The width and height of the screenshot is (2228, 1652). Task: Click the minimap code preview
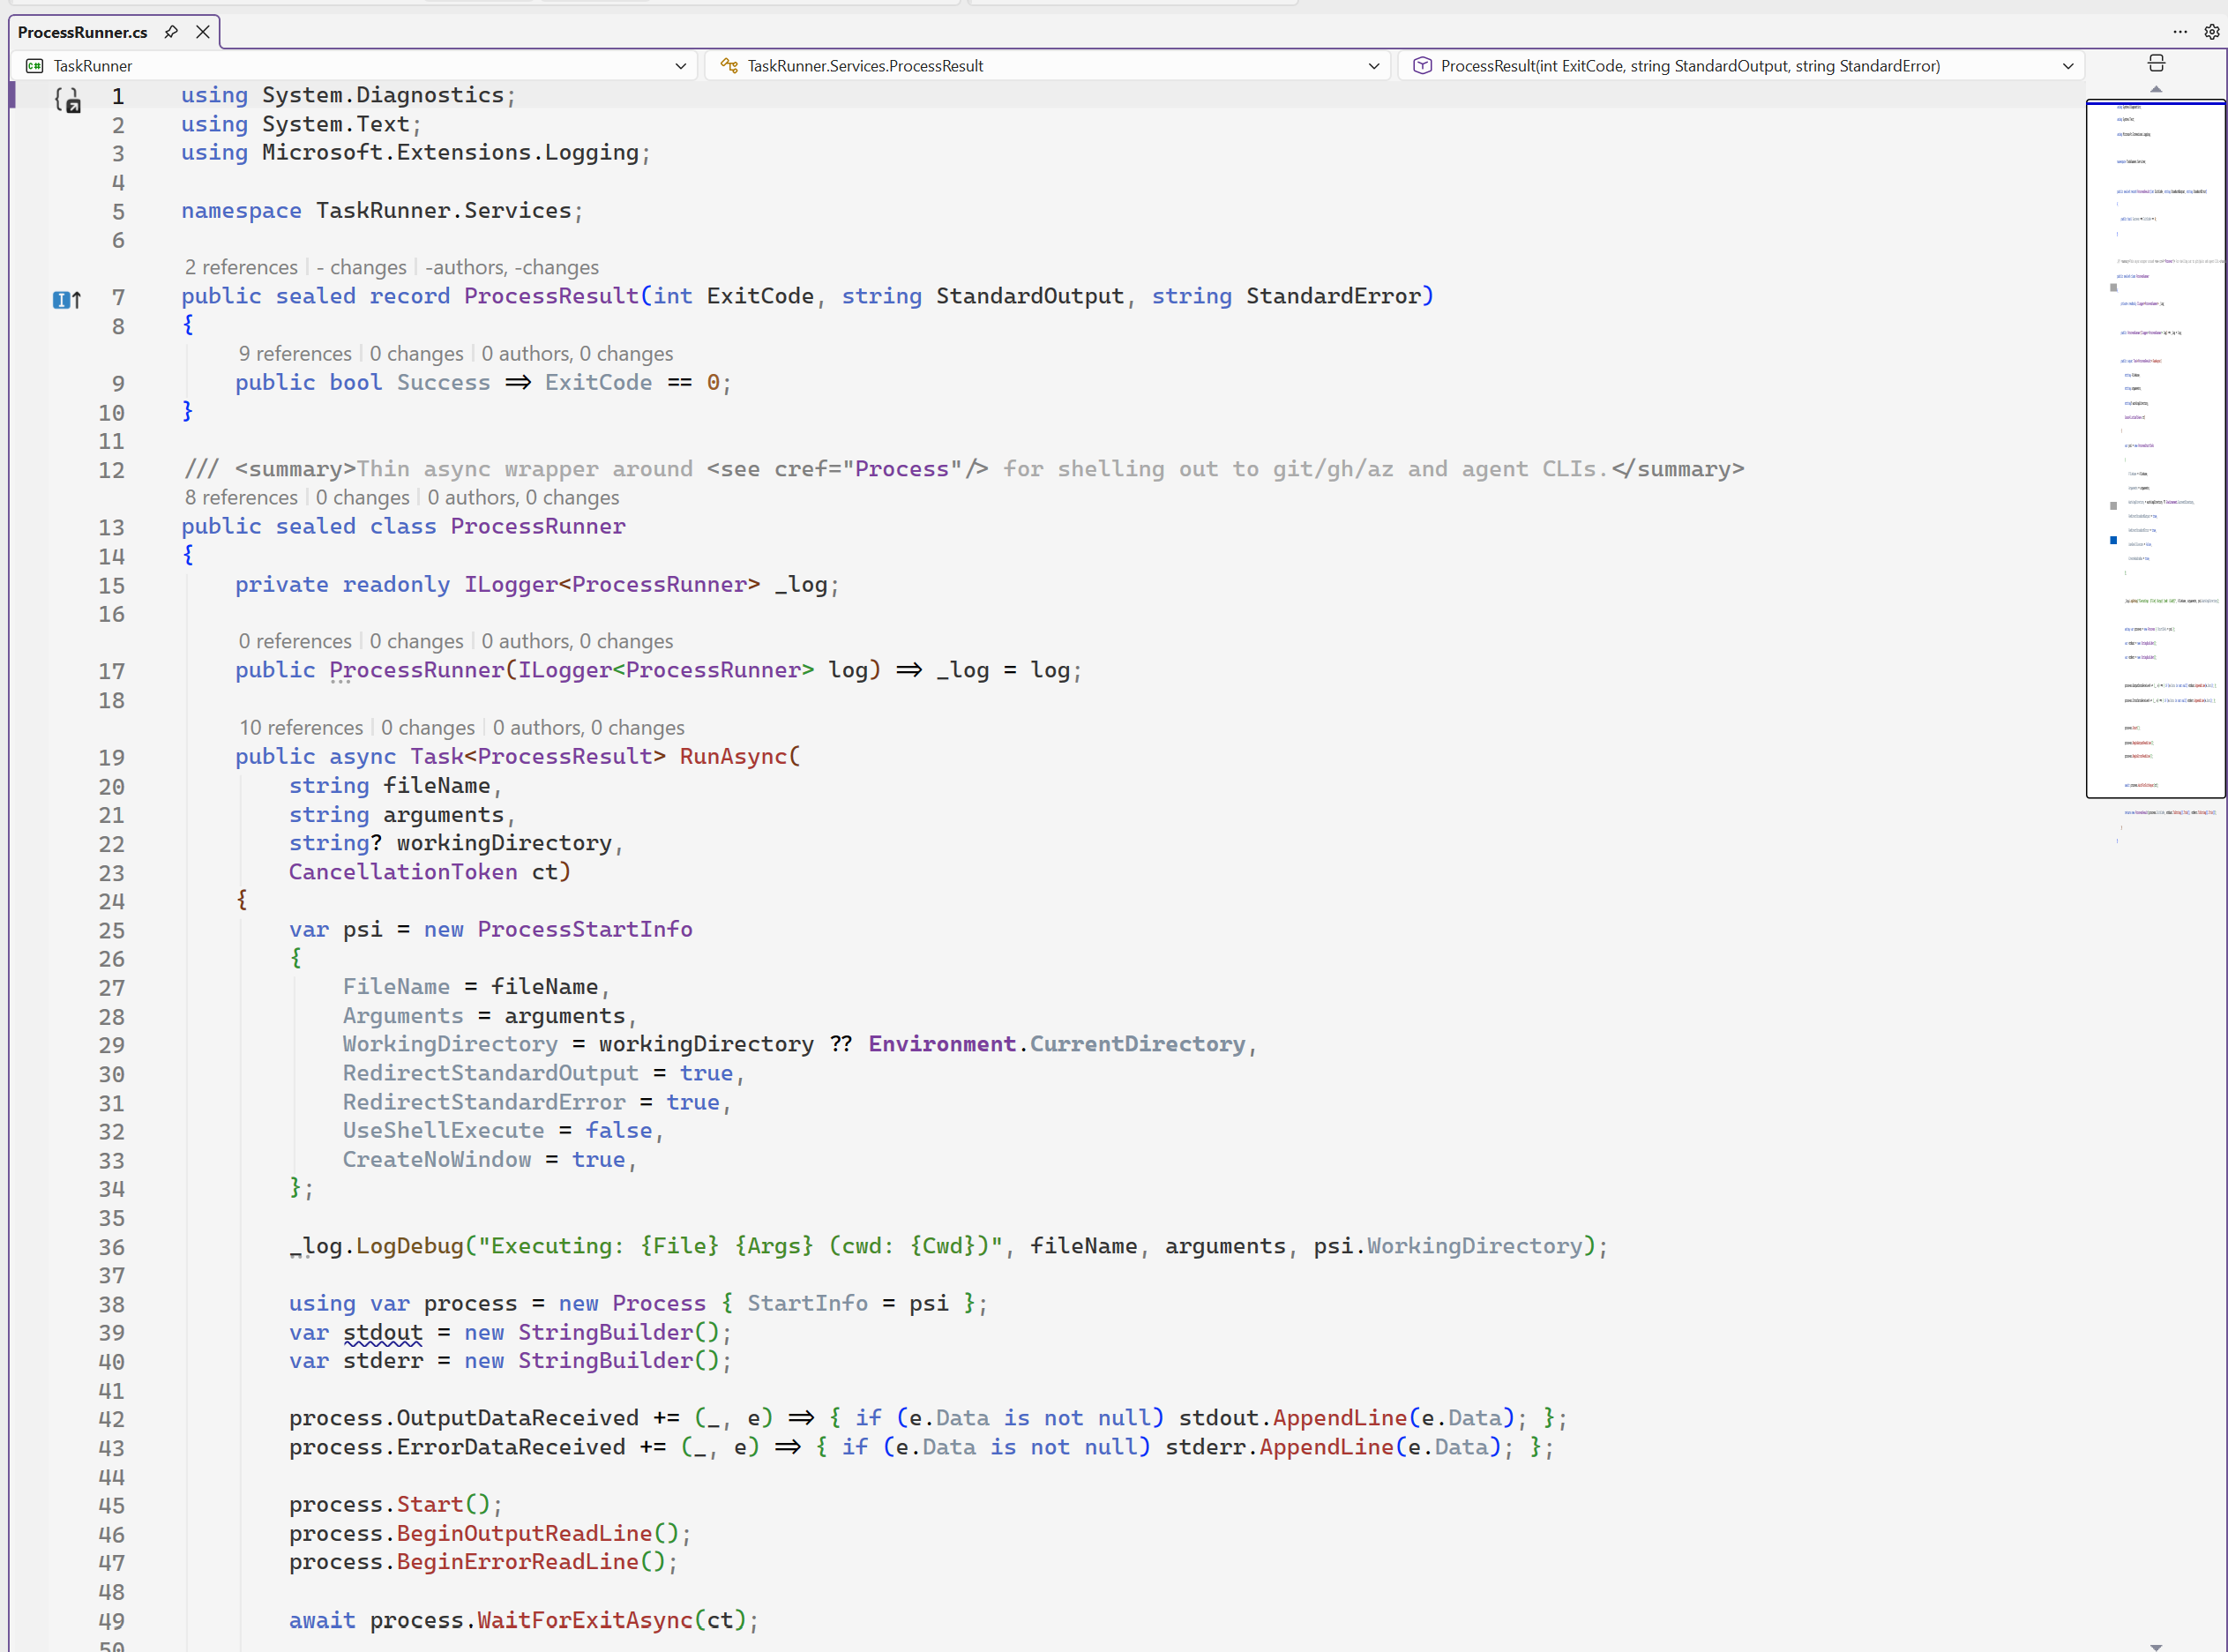point(2156,449)
